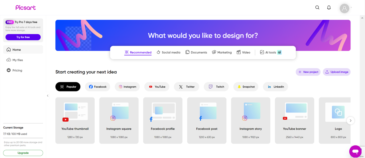Filter templates by Instagram
This screenshot has width=365, height=158.
point(127,87)
